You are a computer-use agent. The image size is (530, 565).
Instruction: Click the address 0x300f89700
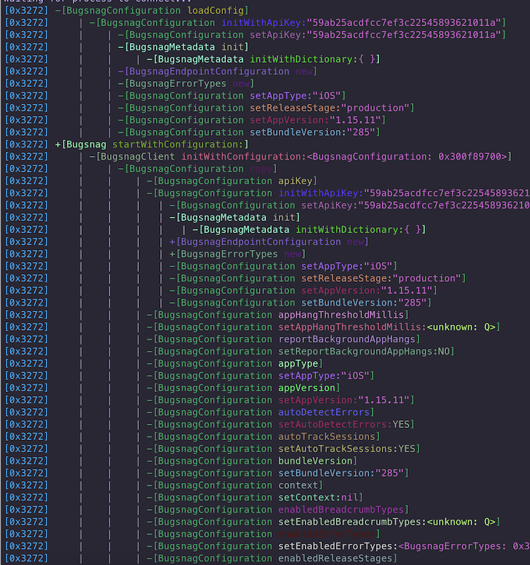point(472,157)
